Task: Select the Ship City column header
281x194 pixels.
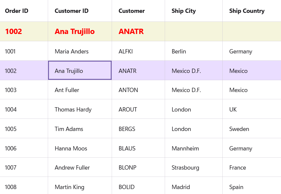Action: [183, 11]
